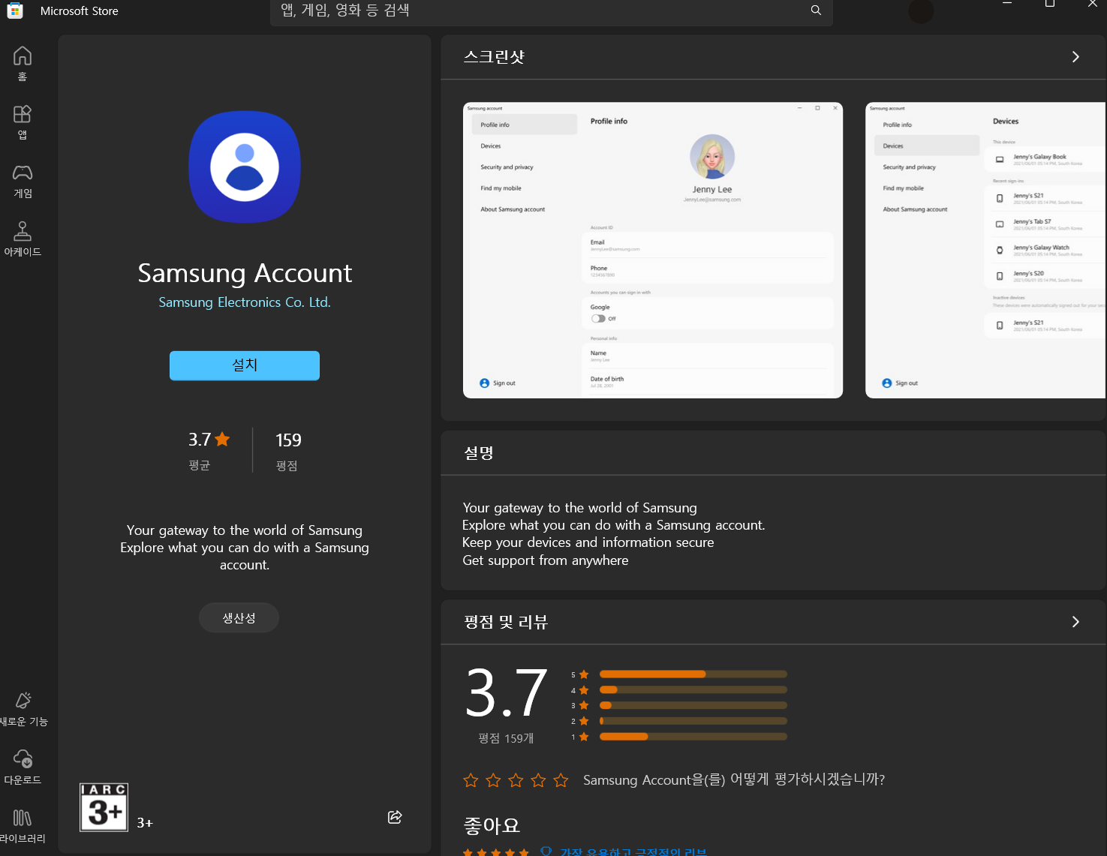Open the Home (홈) section
1107x856 pixels.
[x=23, y=64]
